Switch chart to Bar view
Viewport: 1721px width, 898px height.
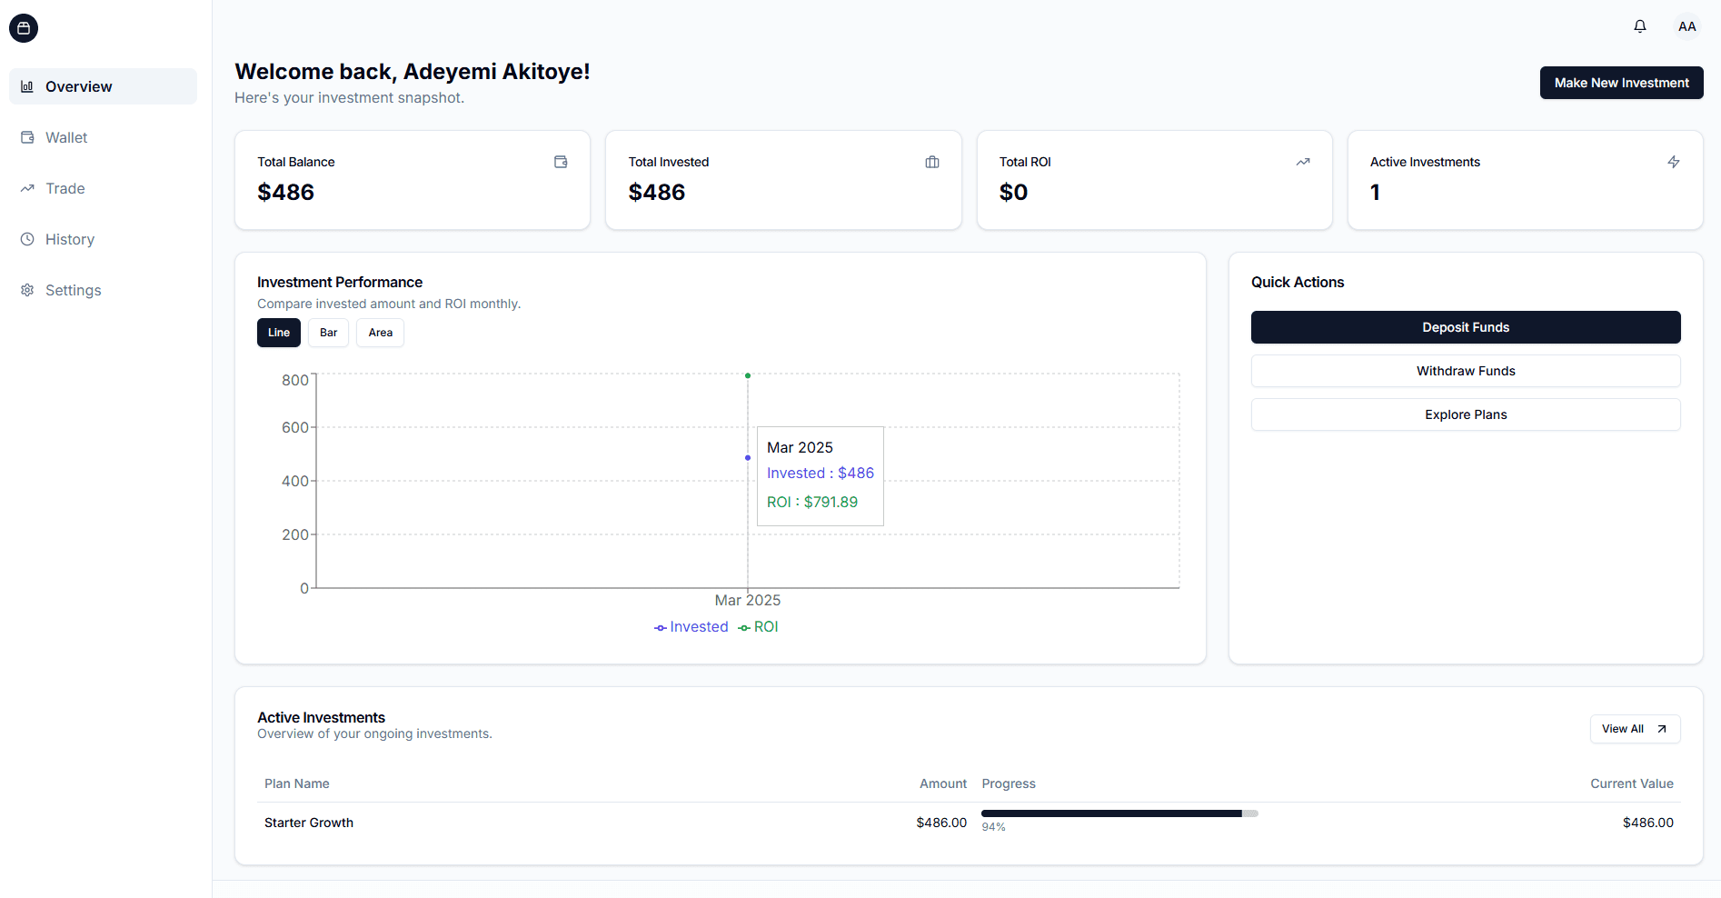328,333
